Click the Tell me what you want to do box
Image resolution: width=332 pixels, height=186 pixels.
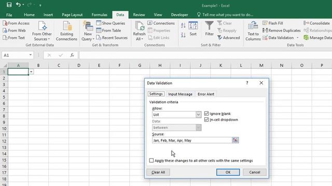[x=225, y=15]
